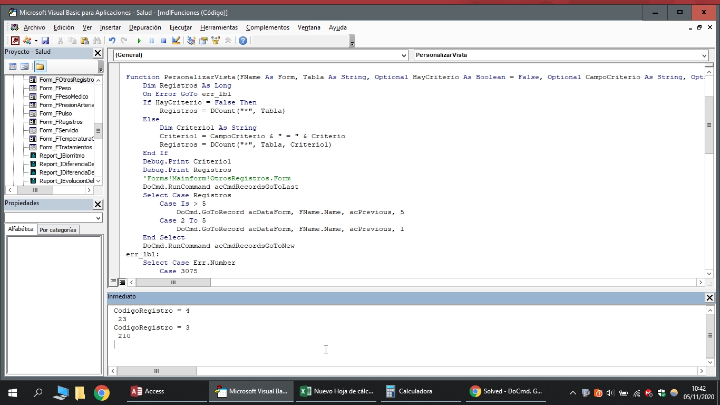Viewport: 720px width, 405px height.
Task: Switch to Procedure View at code window bottom
Action: coord(113,283)
